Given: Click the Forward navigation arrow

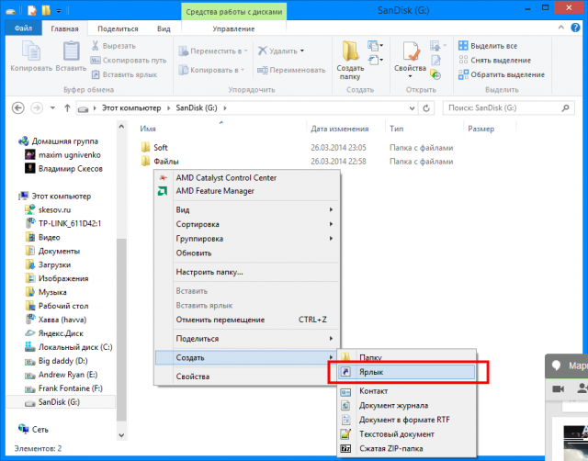Looking at the screenshot, I should point(37,108).
